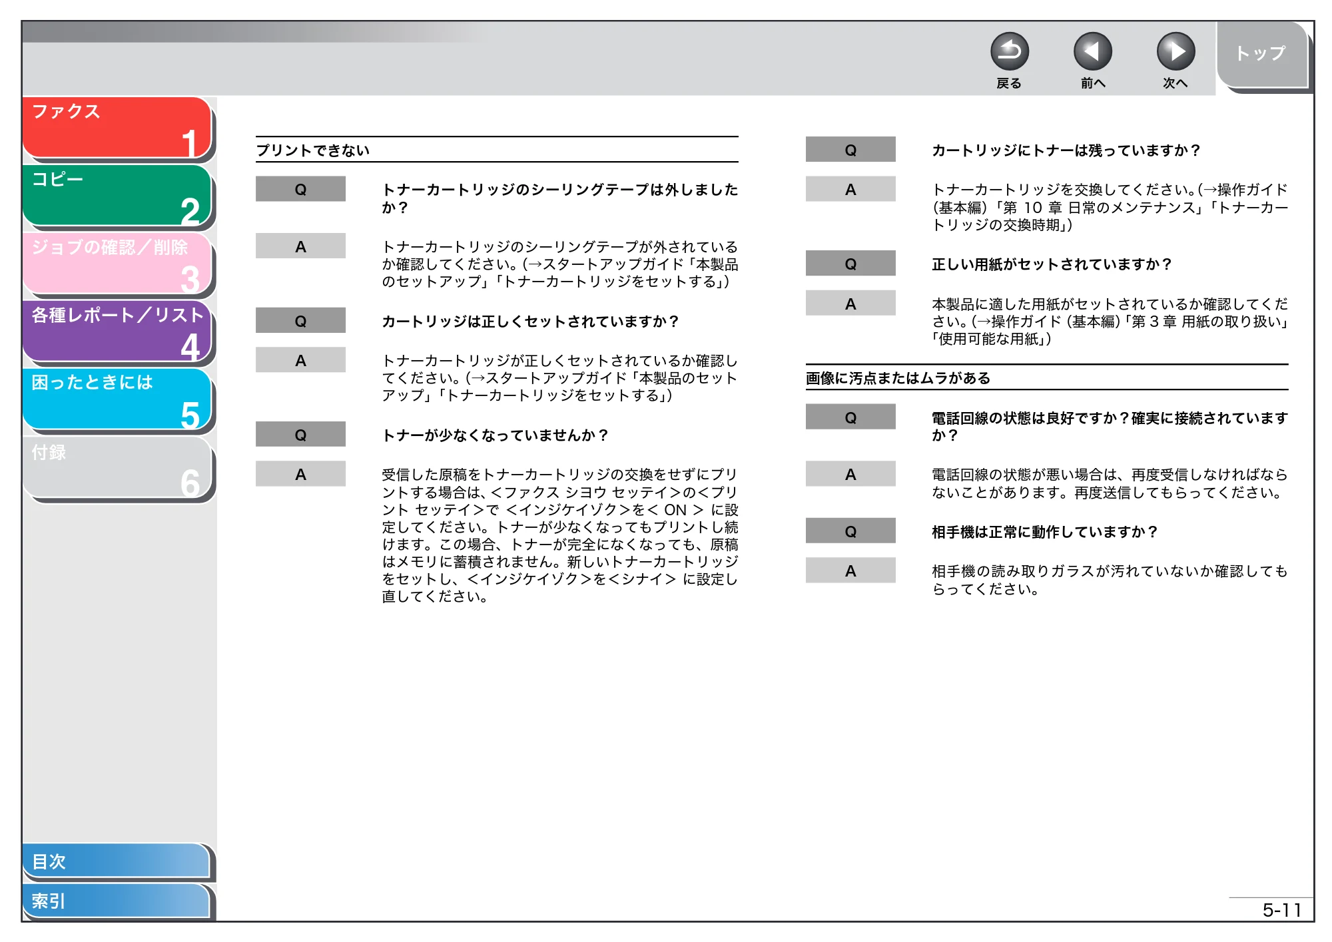Click answer about 相手機の読み取りガラス

tap(1110, 580)
